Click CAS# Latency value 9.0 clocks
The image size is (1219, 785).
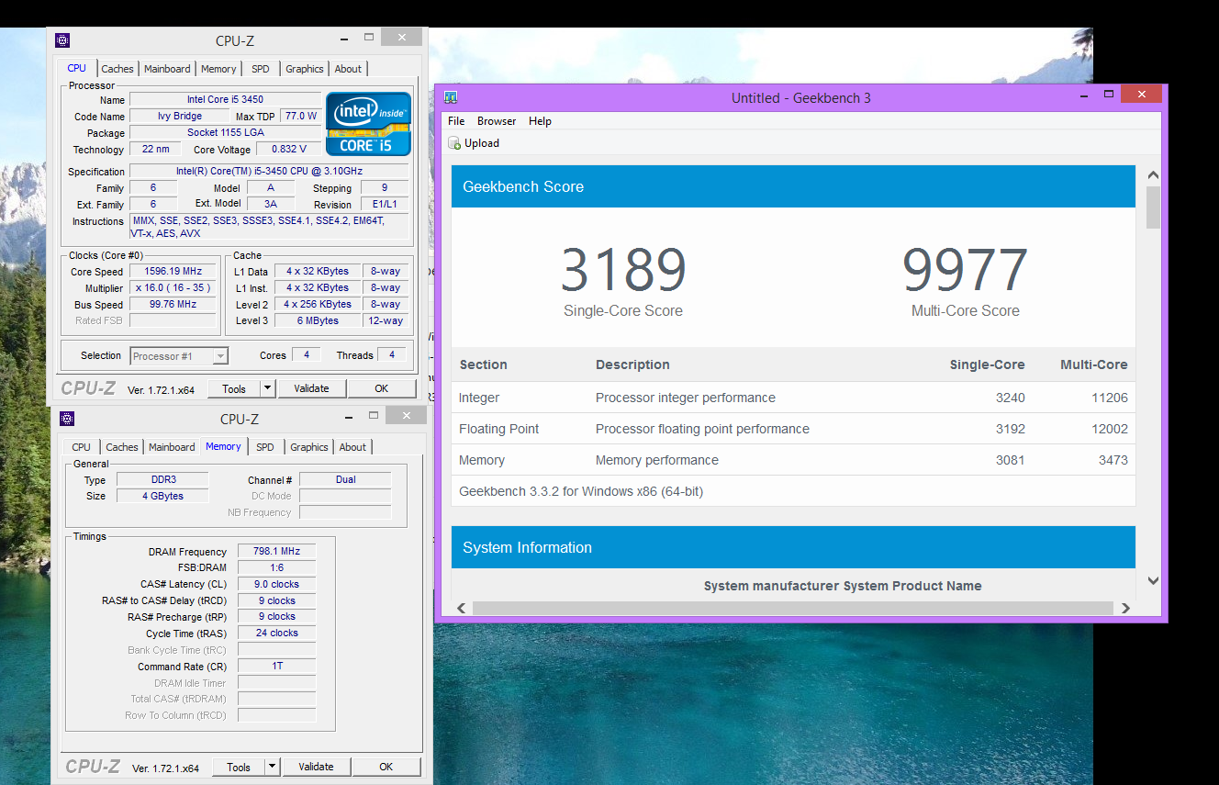pos(276,584)
